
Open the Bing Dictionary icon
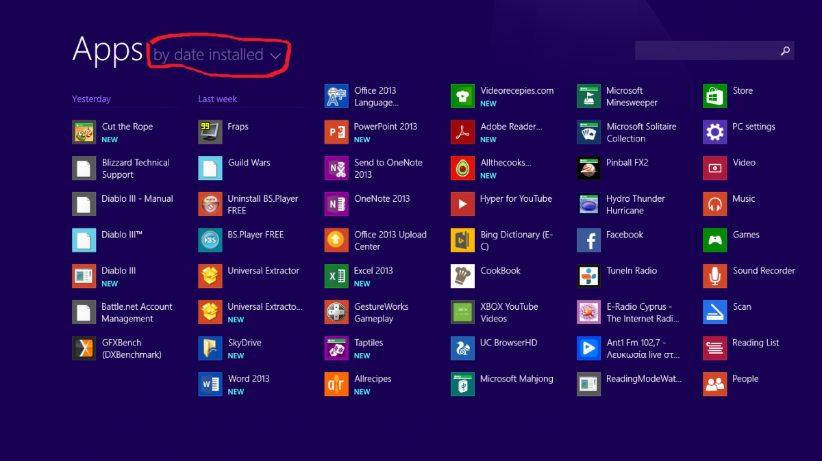[462, 240]
